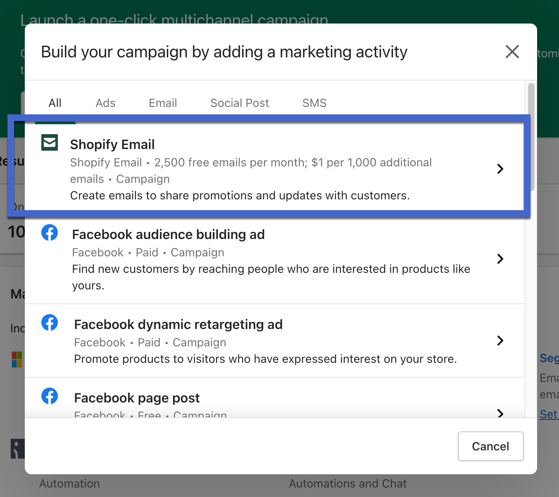Viewport: 559px width, 497px height.
Task: Expand Shopify Email using its right chevron
Action: (500, 169)
